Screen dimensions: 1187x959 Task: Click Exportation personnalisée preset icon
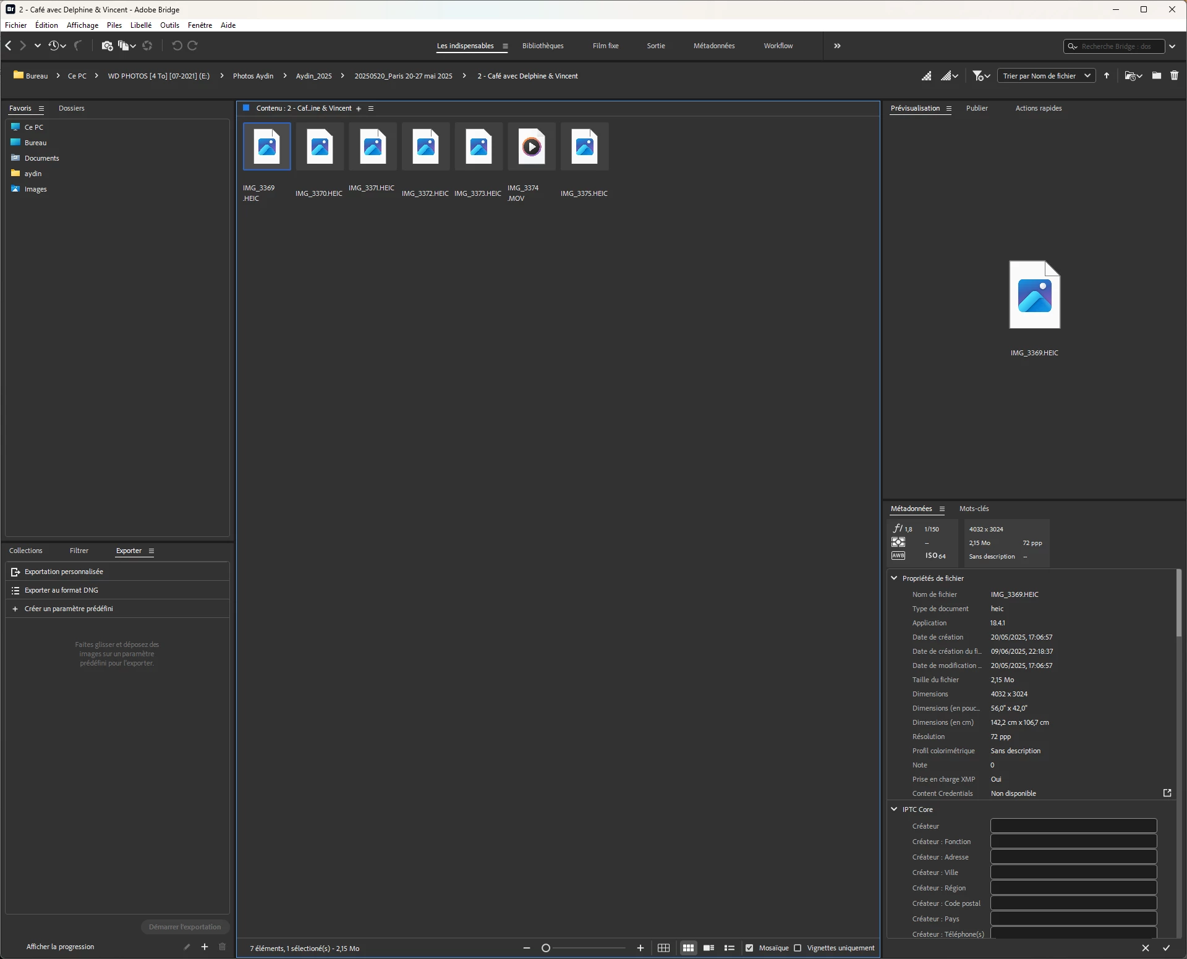[15, 572]
